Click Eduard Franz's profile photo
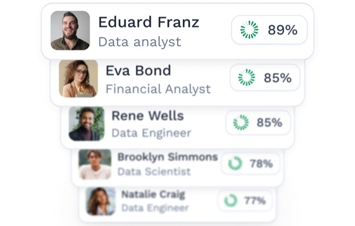 click(x=70, y=31)
